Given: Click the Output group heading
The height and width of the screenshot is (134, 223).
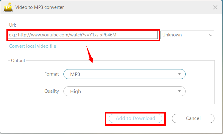Looking at the screenshot, I should pyautogui.click(x=18, y=61).
